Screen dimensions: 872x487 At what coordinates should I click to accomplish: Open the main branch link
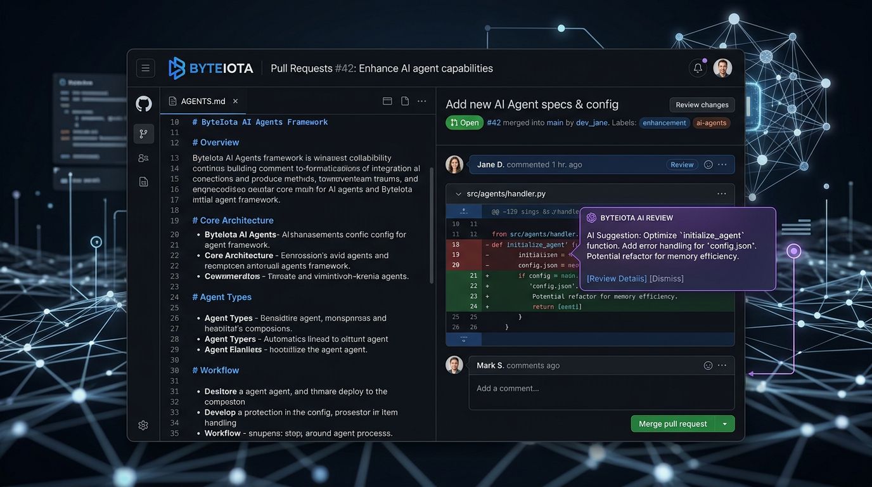[555, 122]
